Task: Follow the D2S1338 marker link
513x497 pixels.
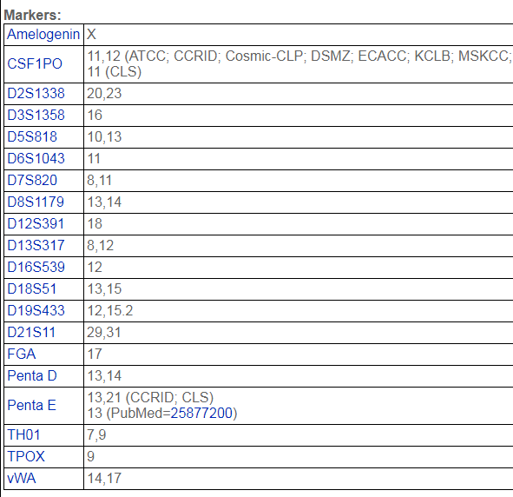Action: [36, 93]
